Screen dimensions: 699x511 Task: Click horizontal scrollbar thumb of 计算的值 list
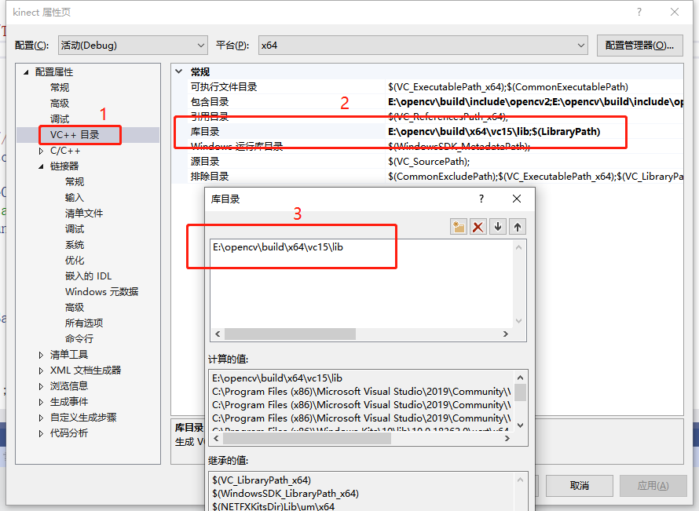[307, 438]
